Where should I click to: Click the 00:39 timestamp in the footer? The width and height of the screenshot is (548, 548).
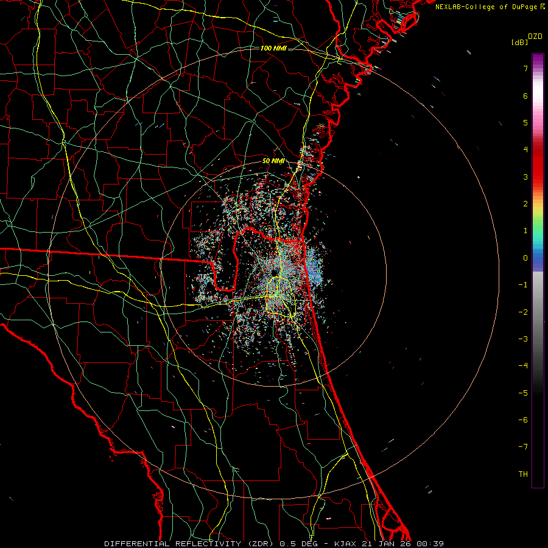click(x=430, y=544)
